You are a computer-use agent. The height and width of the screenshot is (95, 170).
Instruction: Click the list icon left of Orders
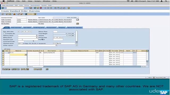click(x=26, y=14)
